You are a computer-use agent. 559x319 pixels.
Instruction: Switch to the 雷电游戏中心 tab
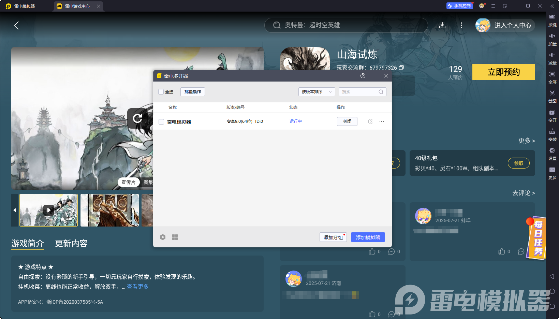click(77, 6)
